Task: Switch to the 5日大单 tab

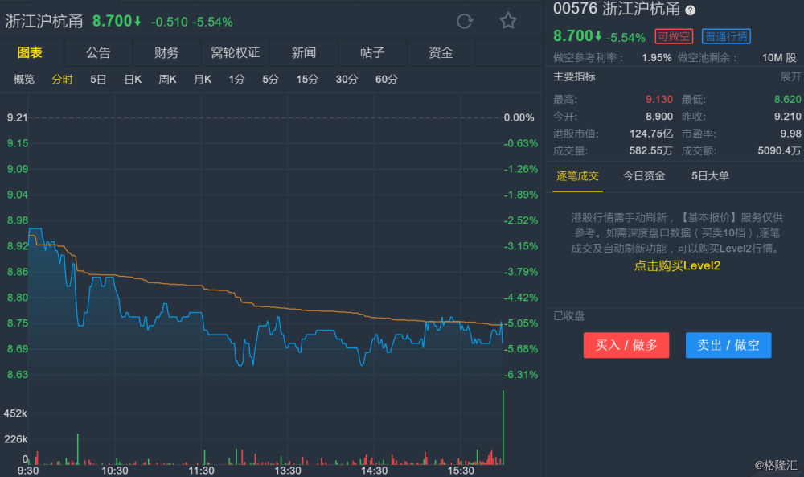Action: click(x=710, y=175)
